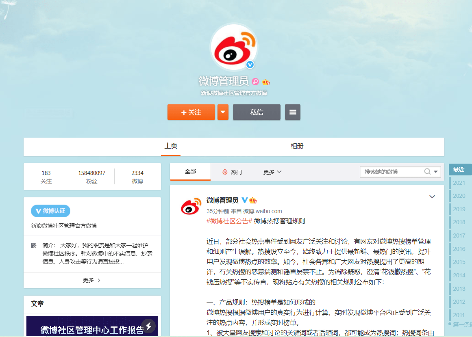
Task: Expand the 更多 filter dropdown
Action: pyautogui.click(x=272, y=172)
